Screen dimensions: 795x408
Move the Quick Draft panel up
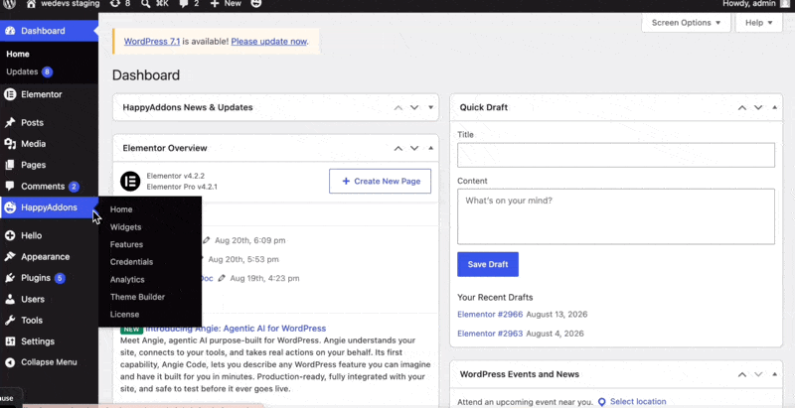[742, 107]
